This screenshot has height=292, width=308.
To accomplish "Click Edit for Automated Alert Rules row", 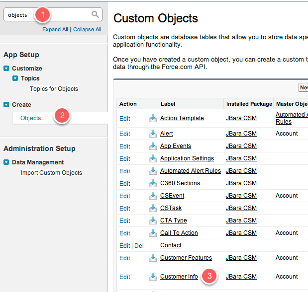I will (x=125, y=171).
